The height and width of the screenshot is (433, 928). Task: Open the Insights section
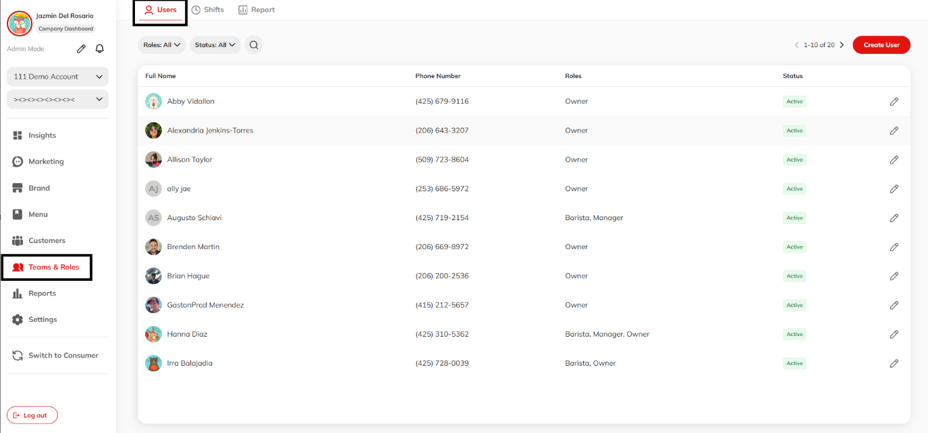click(x=41, y=135)
